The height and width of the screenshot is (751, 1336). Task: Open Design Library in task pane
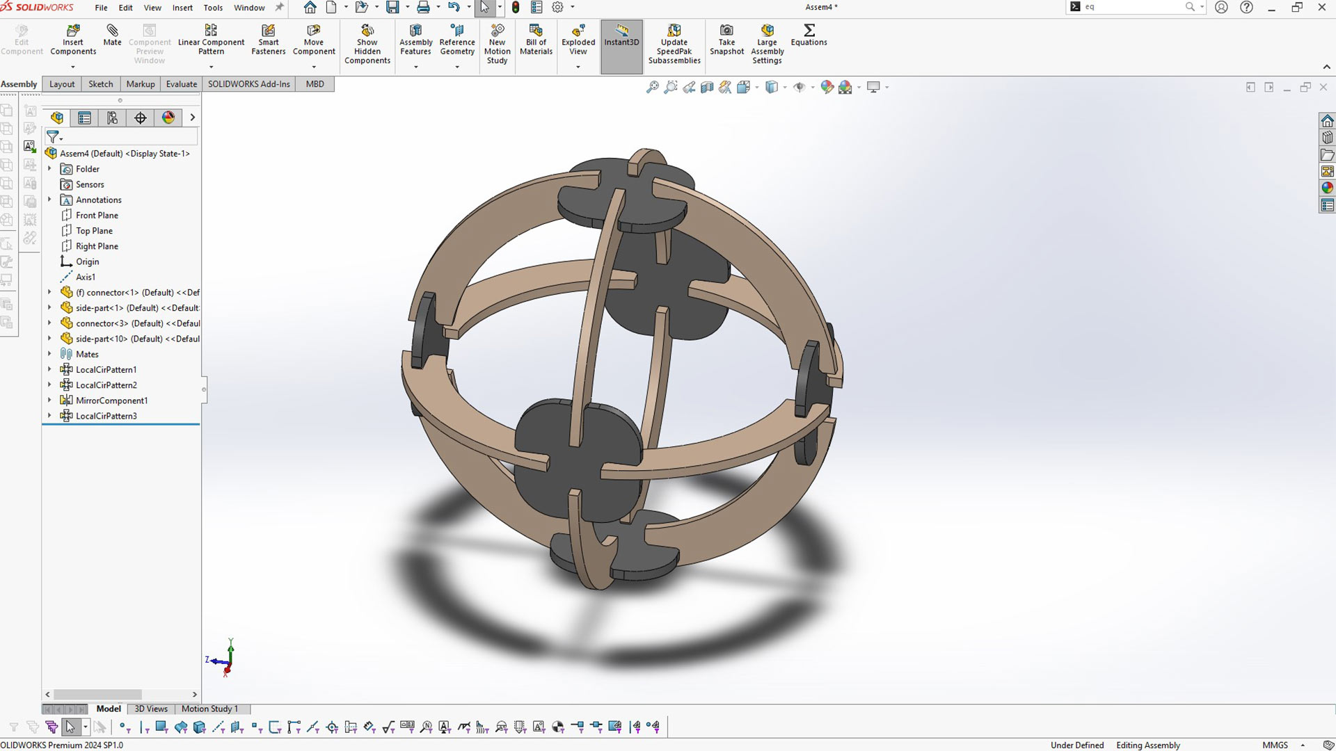click(1327, 137)
